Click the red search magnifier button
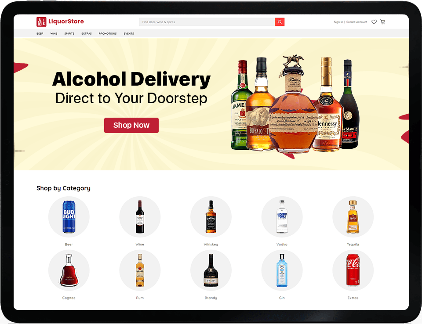Viewport: 422px width, 324px height. (280, 22)
